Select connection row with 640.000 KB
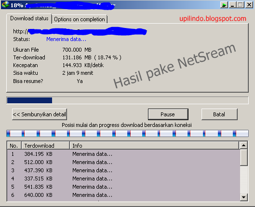The image size is (255, 207). tap(123, 195)
